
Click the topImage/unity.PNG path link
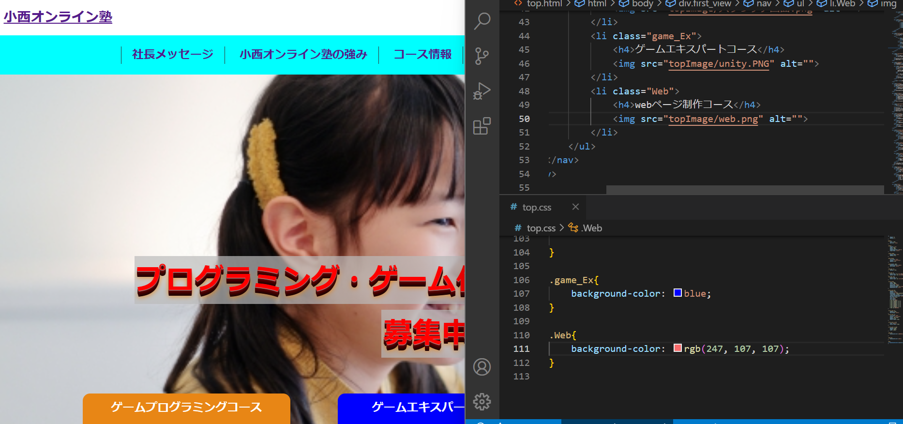pyautogui.click(x=719, y=63)
